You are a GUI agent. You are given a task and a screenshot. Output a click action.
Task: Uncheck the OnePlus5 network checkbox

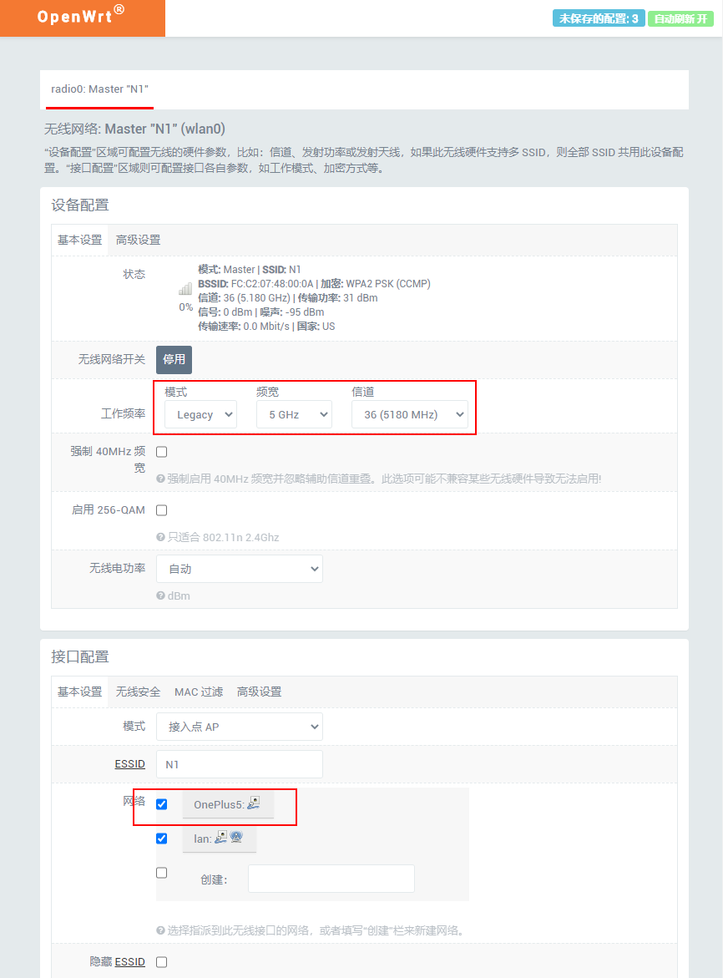tap(161, 804)
